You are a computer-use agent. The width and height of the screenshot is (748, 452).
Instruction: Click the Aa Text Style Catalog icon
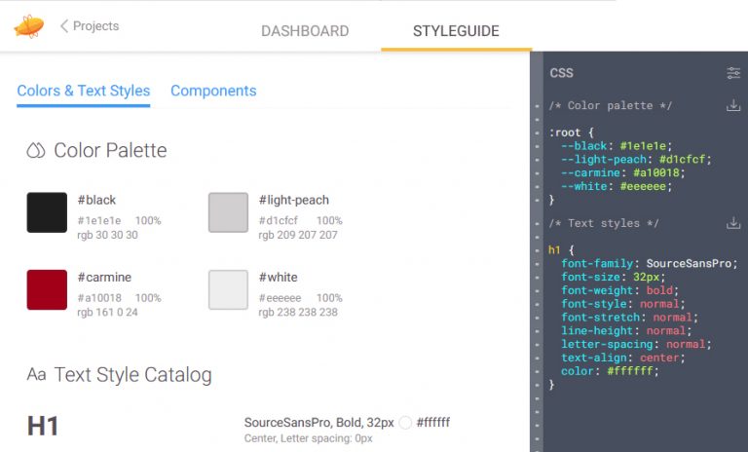click(36, 375)
